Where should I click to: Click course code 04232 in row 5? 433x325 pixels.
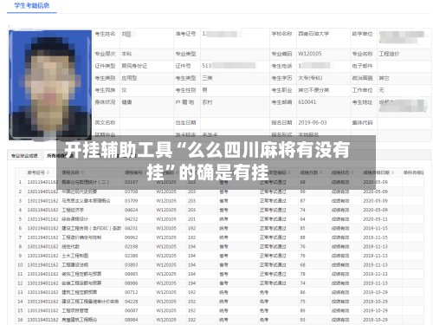tap(131, 219)
